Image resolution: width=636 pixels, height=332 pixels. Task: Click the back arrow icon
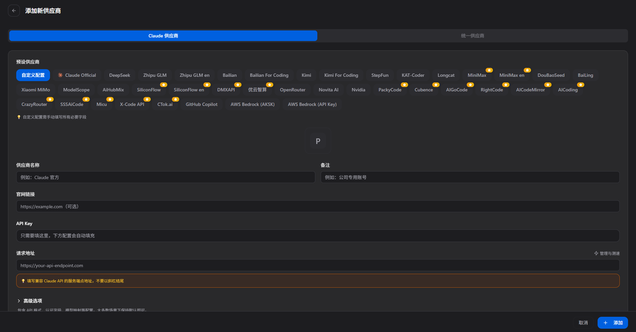pyautogui.click(x=14, y=11)
